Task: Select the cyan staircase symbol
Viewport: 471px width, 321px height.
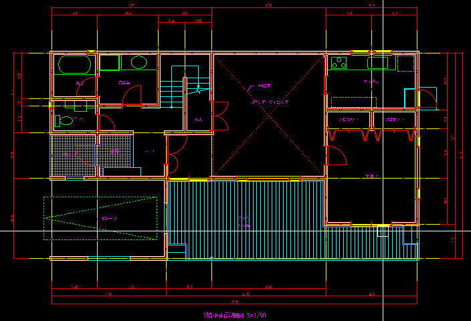Action: point(173,94)
